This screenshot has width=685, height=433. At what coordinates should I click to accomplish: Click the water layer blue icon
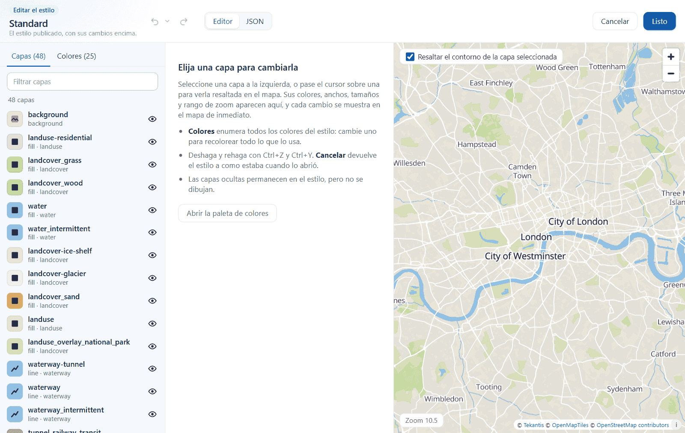(x=15, y=210)
